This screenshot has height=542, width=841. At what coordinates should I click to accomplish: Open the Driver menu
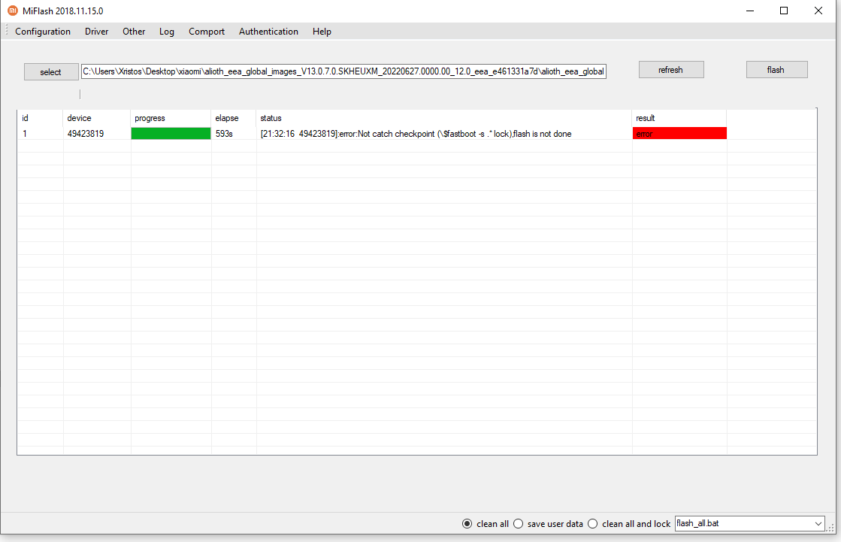pos(96,32)
